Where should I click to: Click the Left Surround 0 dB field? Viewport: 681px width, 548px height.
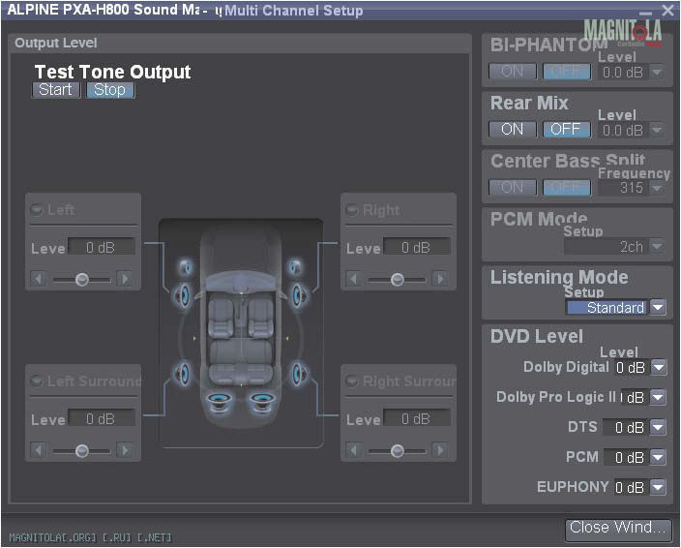pos(102,418)
